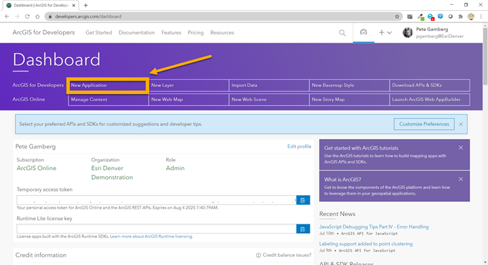Click the Admin role link
The width and height of the screenshot is (488, 265).
[175, 168]
